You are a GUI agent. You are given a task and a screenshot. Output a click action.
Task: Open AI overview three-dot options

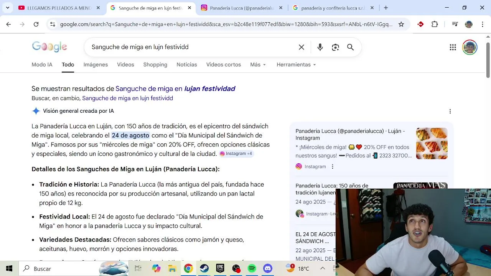(x=450, y=111)
